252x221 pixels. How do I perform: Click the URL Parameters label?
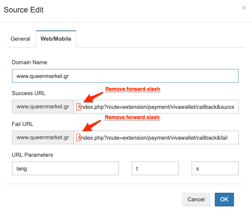[33, 155]
